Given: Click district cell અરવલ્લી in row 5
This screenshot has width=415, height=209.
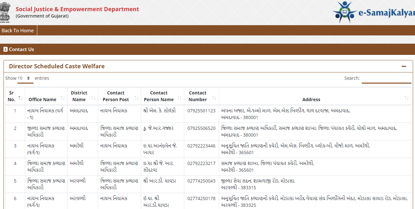Looking at the screenshot, I should pyautogui.click(x=78, y=181).
